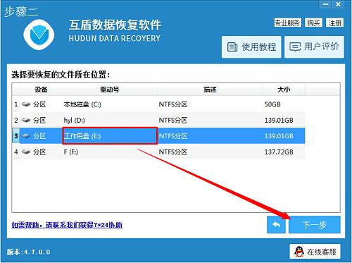Click drive icon in the C: row
The height and width of the screenshot is (263, 352).
tap(26, 104)
